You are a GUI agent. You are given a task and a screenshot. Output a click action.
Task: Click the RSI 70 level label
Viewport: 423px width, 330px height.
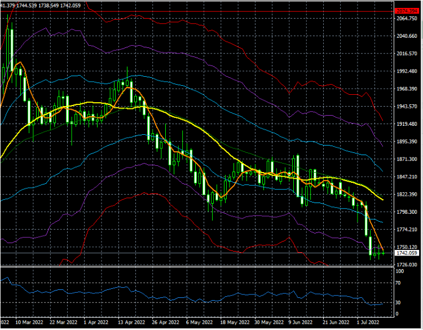pyautogui.click(x=398, y=283)
